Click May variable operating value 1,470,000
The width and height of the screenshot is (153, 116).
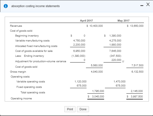coord(119,82)
